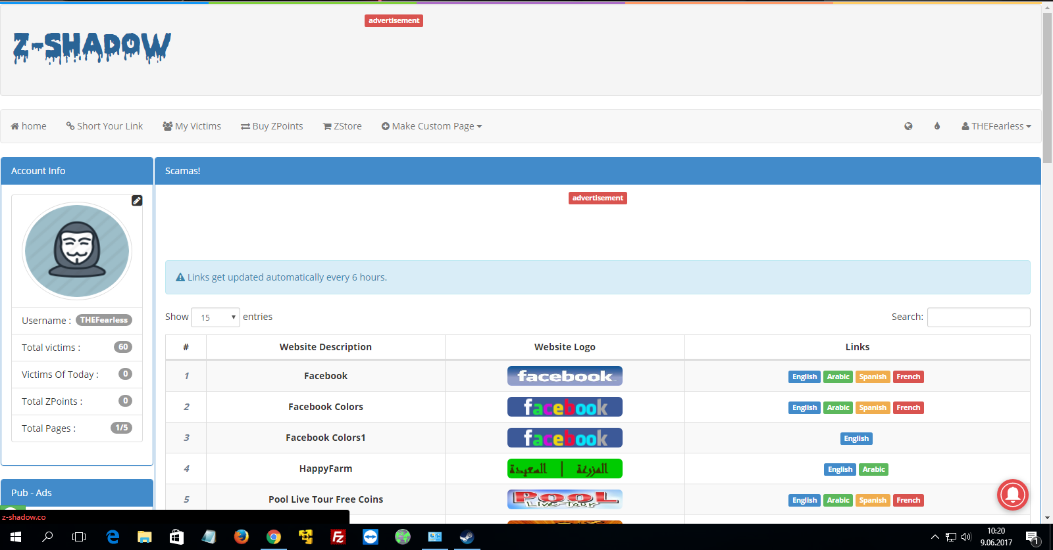1053x550 pixels.
Task: Click the Arabic link for HappyFarm
Action: pyautogui.click(x=873, y=469)
